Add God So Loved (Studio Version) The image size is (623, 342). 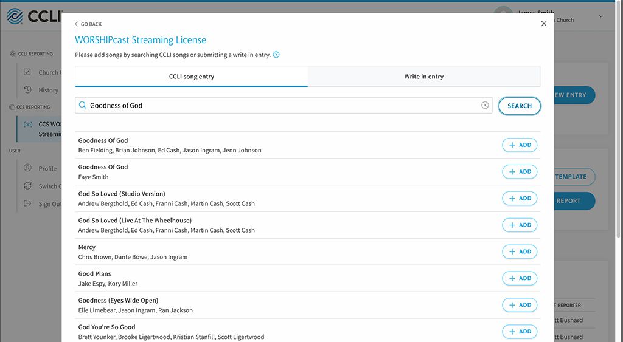[520, 198]
